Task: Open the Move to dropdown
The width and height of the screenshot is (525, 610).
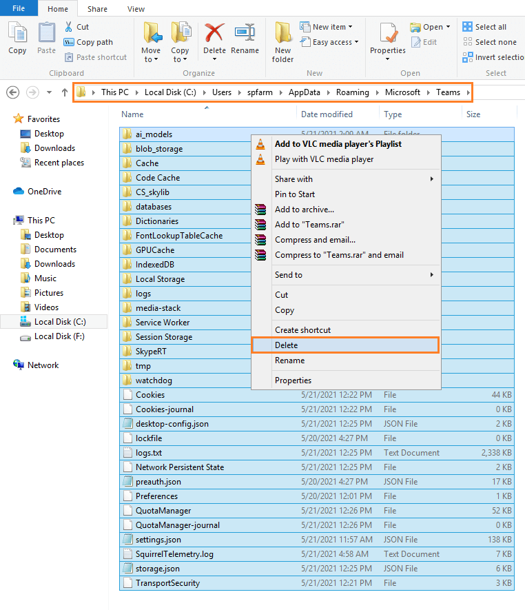Action: coord(151,43)
